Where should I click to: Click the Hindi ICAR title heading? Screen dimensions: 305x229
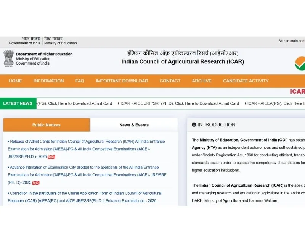(183, 53)
